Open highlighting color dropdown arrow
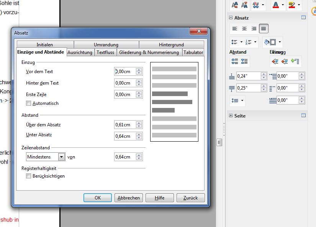This screenshot has width=316, height=227. (x=299, y=5)
